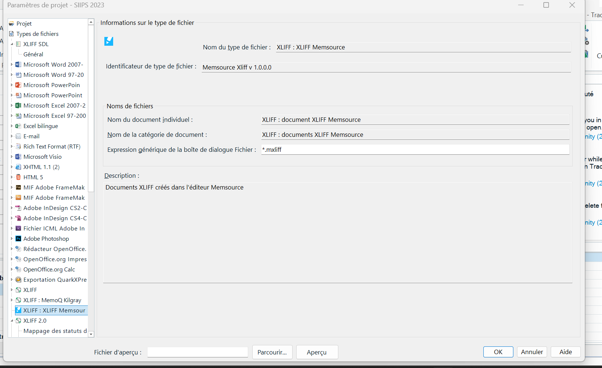Expand the E-mail node arrow
This screenshot has height=368, width=602.
(x=12, y=136)
